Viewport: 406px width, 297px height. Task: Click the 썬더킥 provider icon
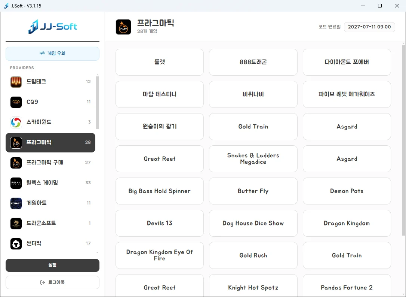(16, 243)
